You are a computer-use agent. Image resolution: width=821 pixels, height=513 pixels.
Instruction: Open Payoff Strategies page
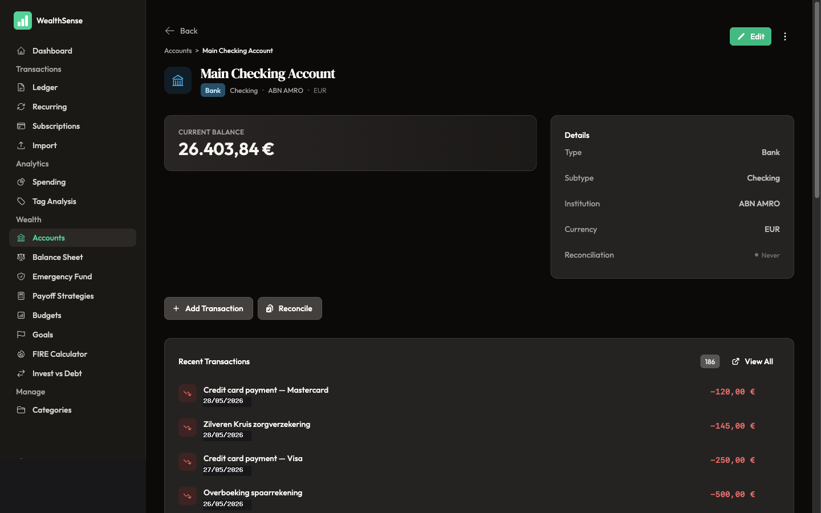pyautogui.click(x=73, y=296)
